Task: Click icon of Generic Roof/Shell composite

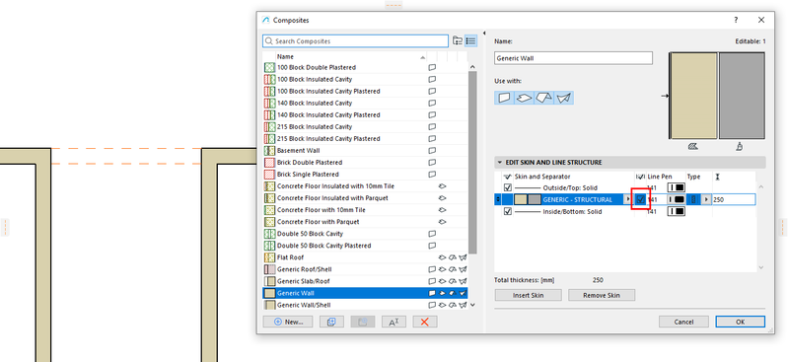Action: click(270, 269)
